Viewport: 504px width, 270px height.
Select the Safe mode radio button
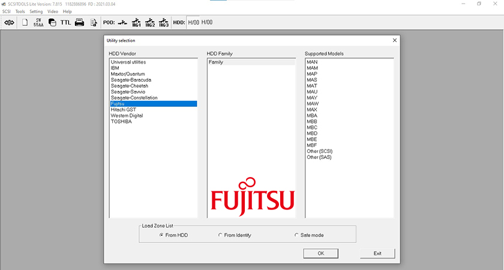coord(309,235)
